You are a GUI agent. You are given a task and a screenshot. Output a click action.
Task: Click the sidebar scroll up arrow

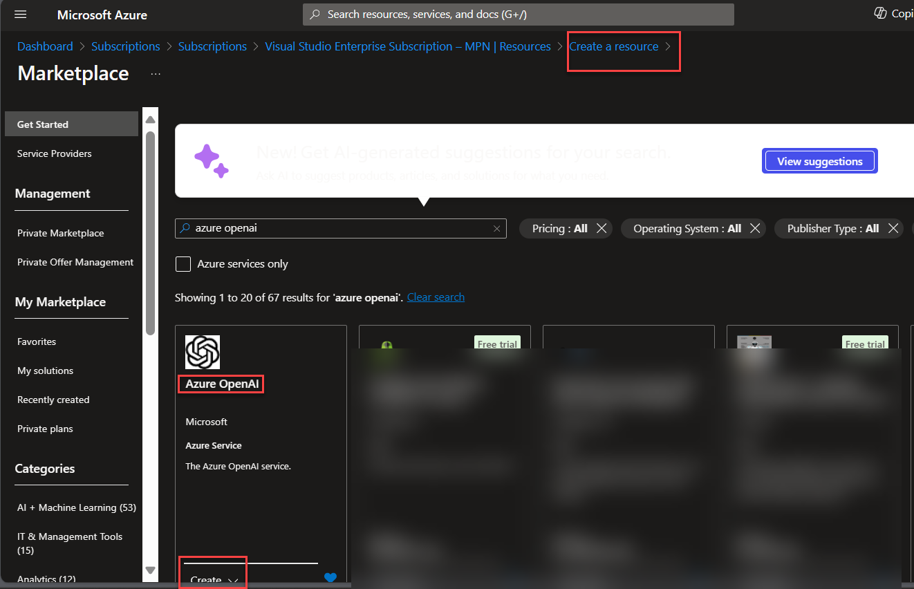coord(150,120)
